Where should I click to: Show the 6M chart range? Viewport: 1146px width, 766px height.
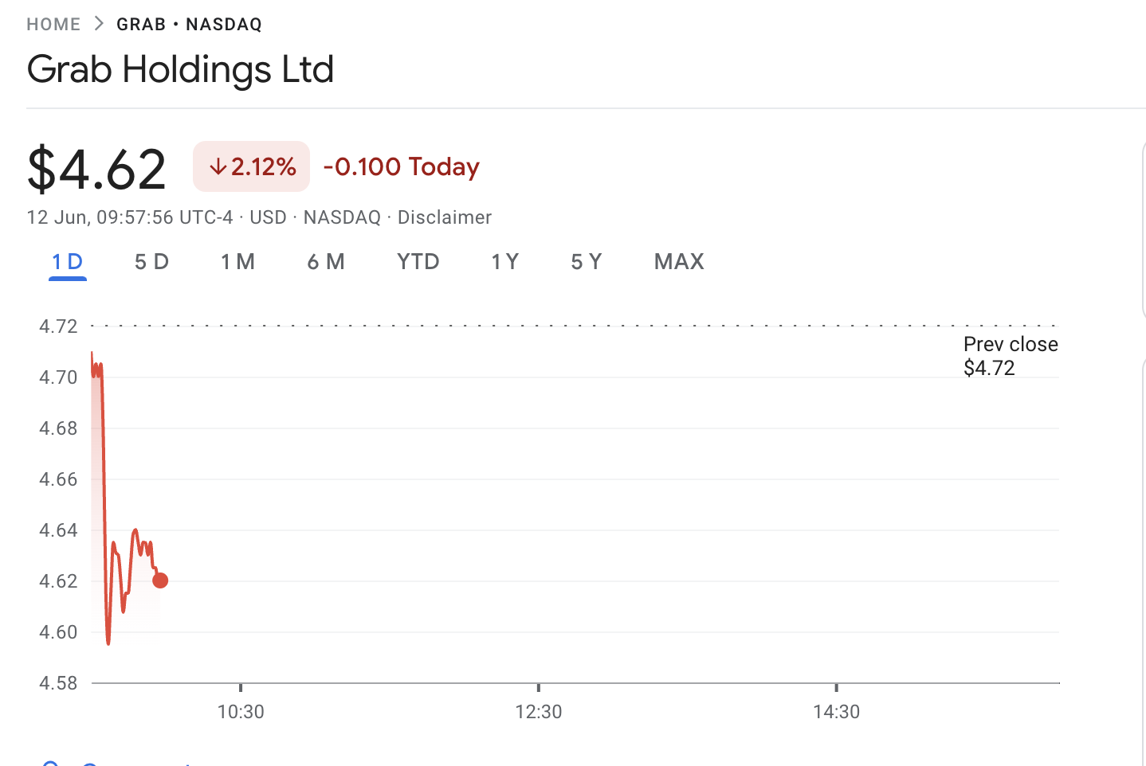(x=326, y=262)
